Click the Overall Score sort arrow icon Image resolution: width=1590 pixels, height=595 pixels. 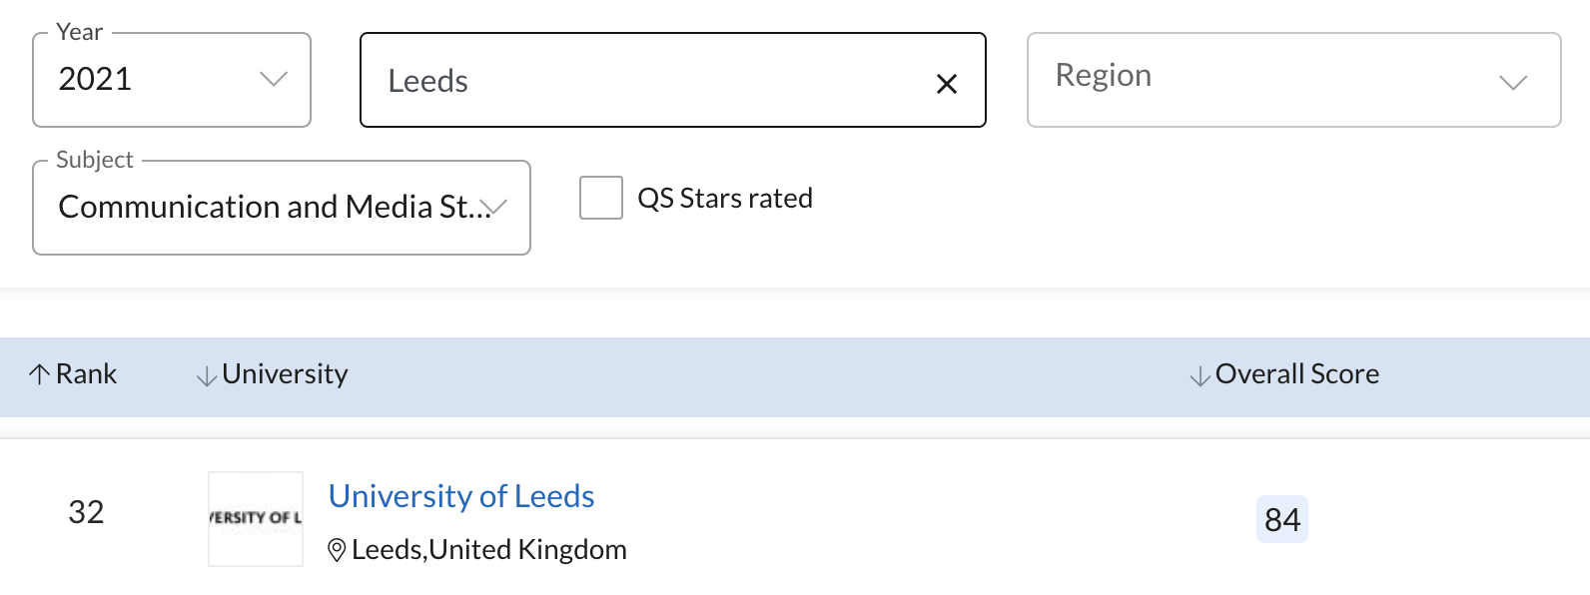click(1199, 376)
